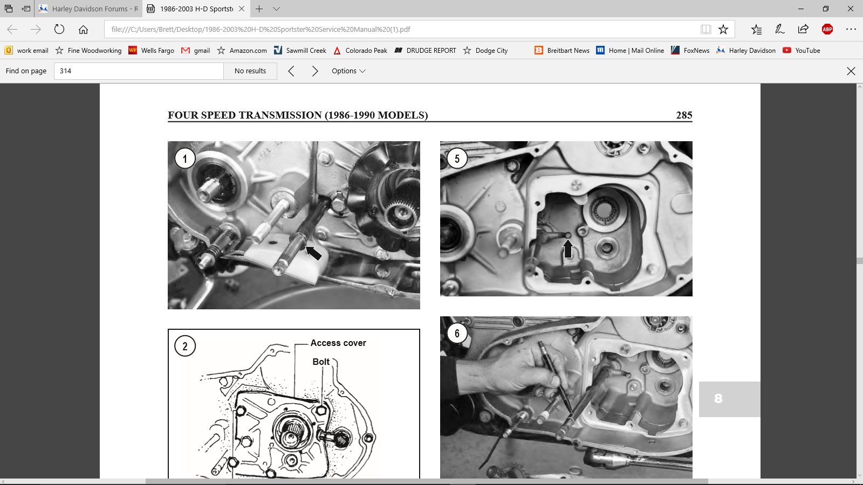Jump to next find result arrow
This screenshot has height=485, width=863.
pos(315,71)
